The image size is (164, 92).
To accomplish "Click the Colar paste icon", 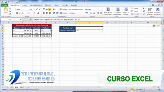I will pos(6,10).
